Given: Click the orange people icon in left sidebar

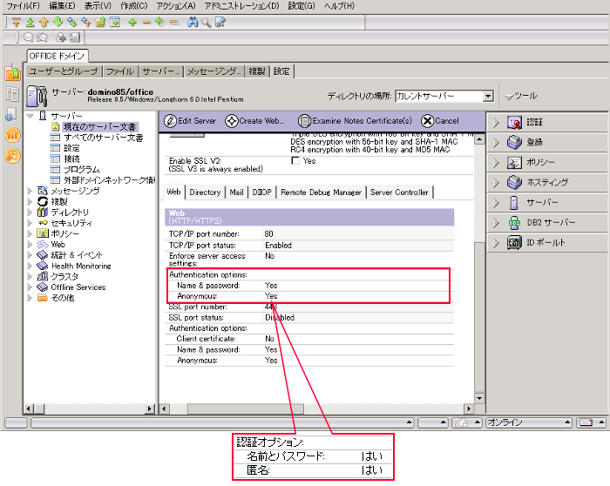Looking at the screenshot, I should [x=12, y=135].
